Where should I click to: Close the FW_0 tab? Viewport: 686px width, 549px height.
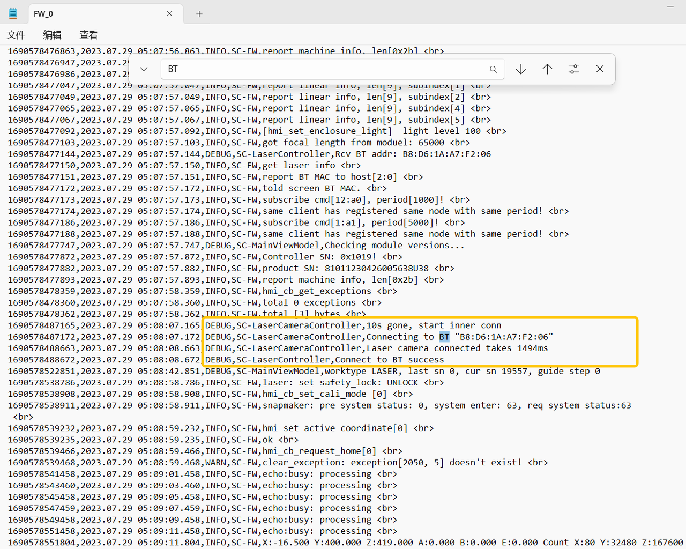pos(169,14)
